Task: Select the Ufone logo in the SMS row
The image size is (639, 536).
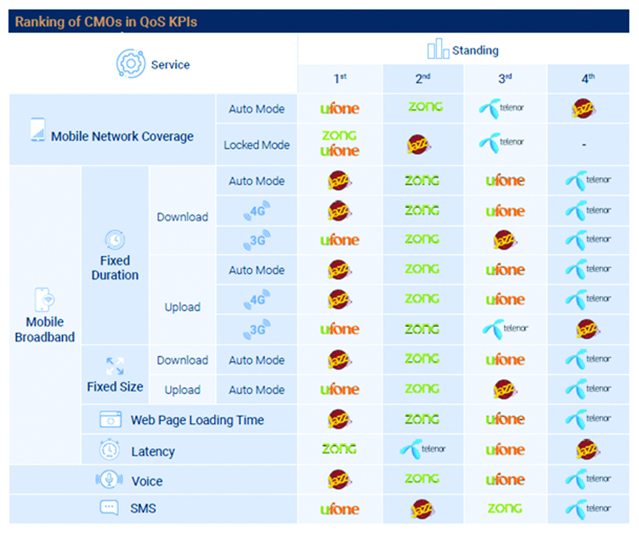Action: point(339,509)
